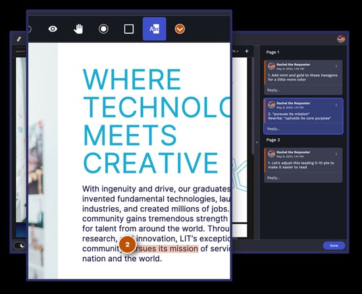The height and width of the screenshot is (294, 362).
Task: Click the Done button
Action: [334, 245]
